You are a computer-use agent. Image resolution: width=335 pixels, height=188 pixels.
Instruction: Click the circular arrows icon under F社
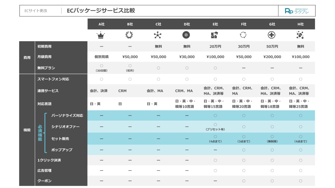pos(243,35)
